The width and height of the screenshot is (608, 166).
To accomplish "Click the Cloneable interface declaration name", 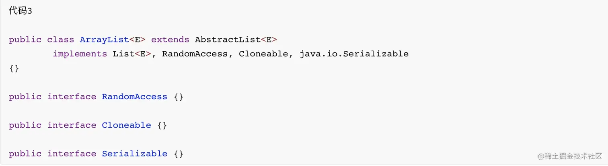I will (126, 125).
